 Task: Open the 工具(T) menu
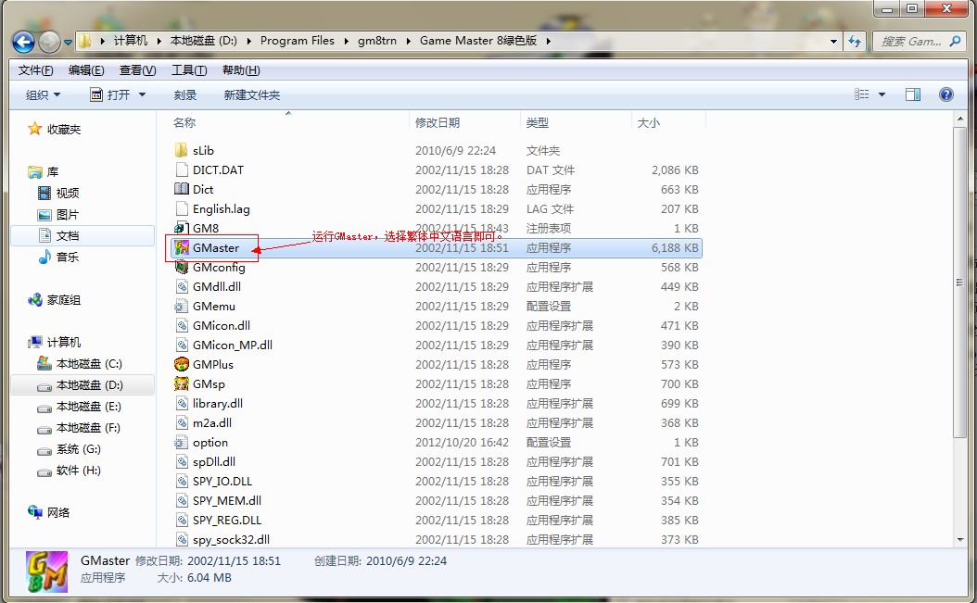189,70
